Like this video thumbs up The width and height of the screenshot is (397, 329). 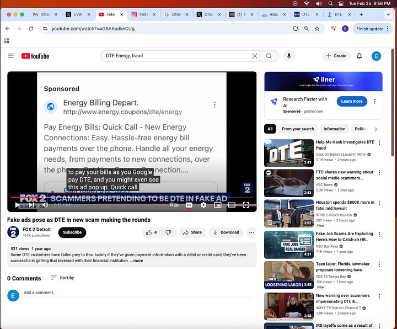click(152, 232)
